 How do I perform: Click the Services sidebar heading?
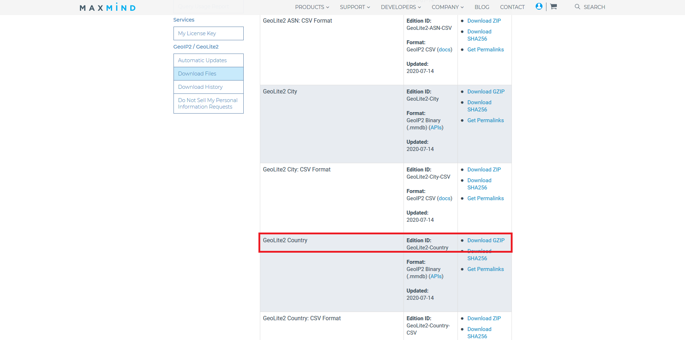(x=184, y=20)
